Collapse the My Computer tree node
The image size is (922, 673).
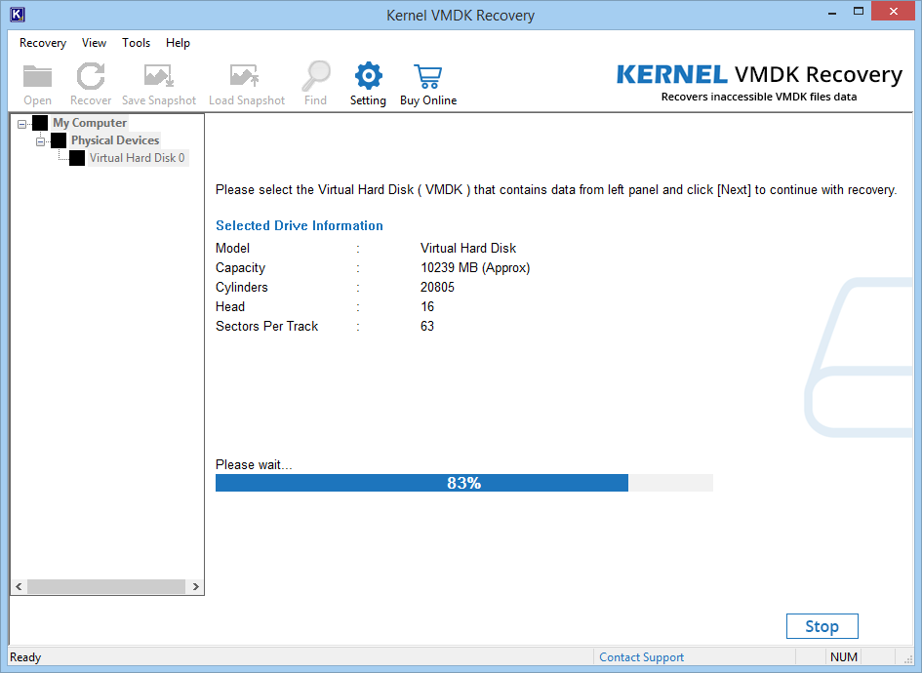(21, 124)
